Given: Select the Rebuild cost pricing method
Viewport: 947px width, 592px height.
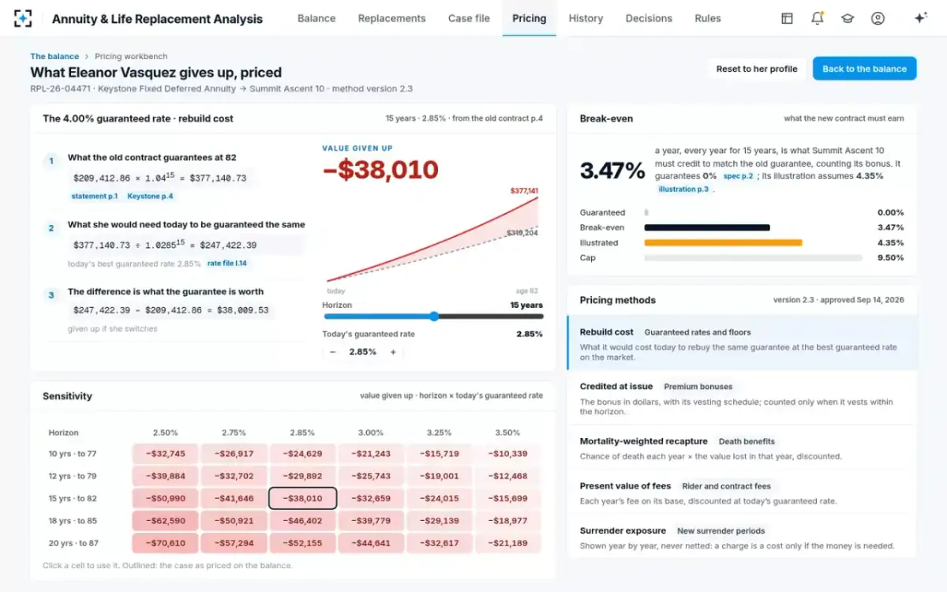Looking at the screenshot, I should coord(742,343).
